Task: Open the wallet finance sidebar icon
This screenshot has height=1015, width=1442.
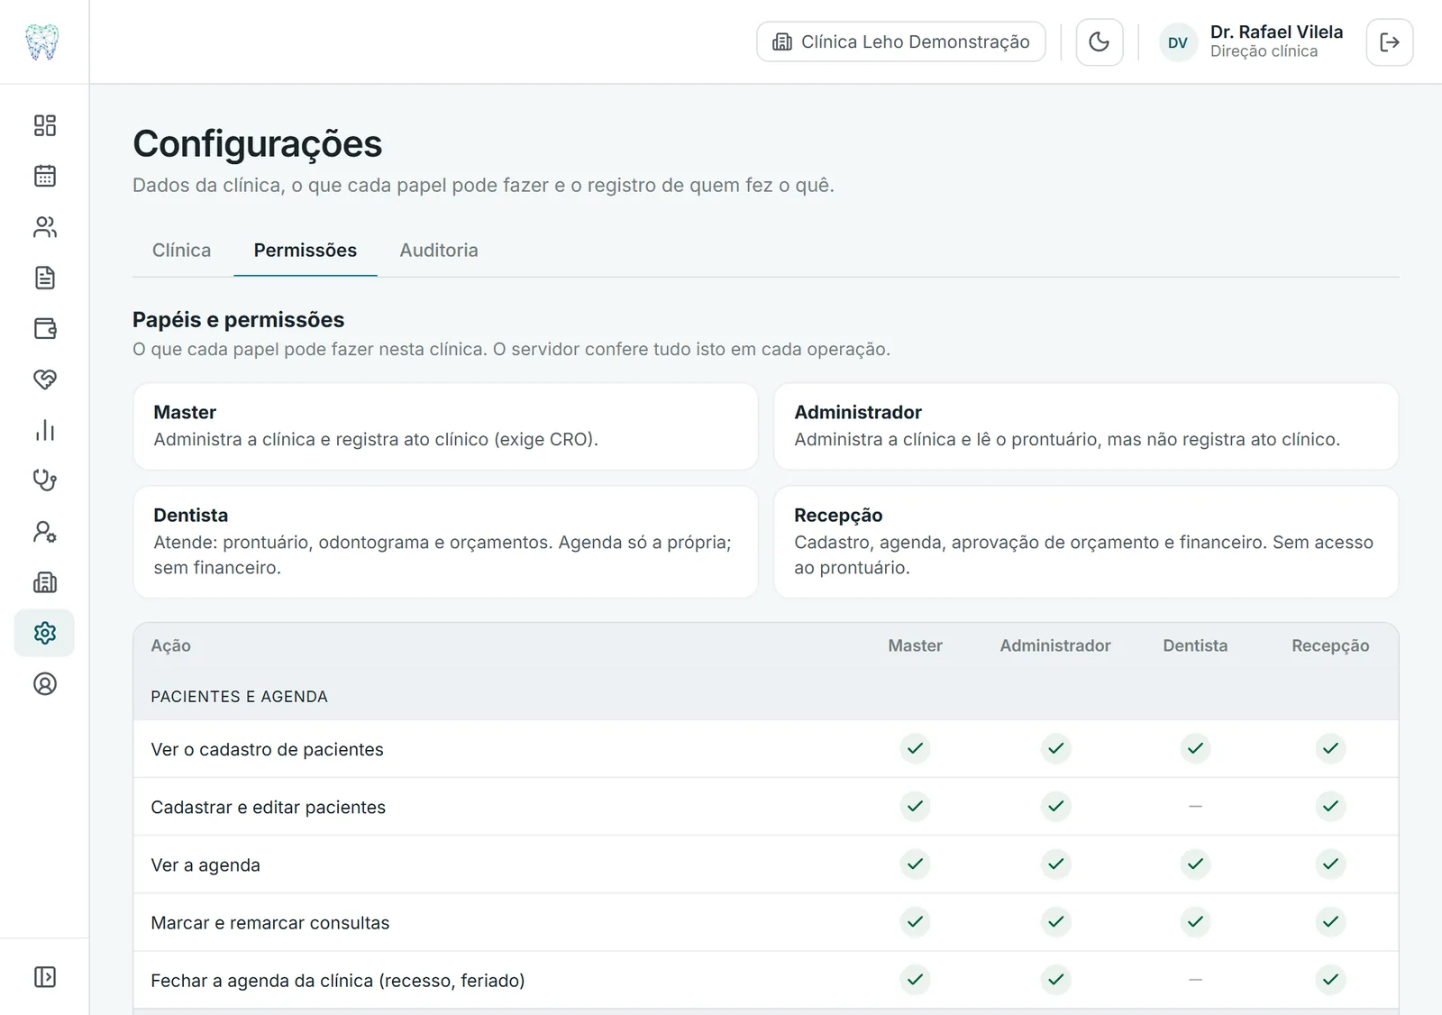Action: click(44, 328)
